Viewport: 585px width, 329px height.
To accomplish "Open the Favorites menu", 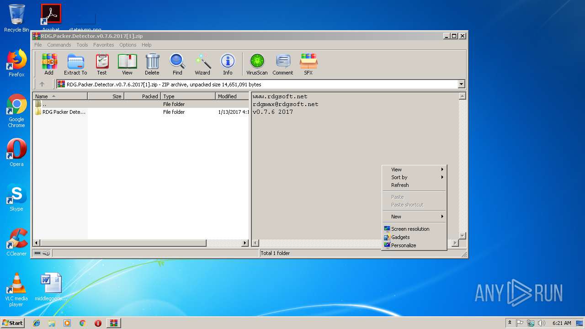I will coord(104,45).
